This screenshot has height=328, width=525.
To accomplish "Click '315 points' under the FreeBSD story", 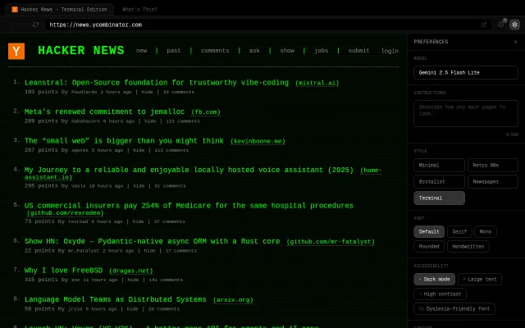I will 40,280.
